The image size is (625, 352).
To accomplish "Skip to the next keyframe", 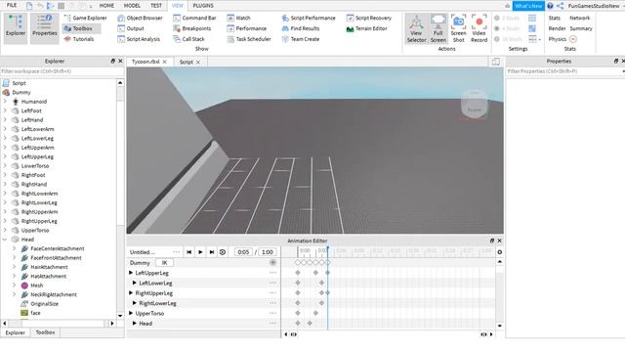I will click(x=212, y=252).
